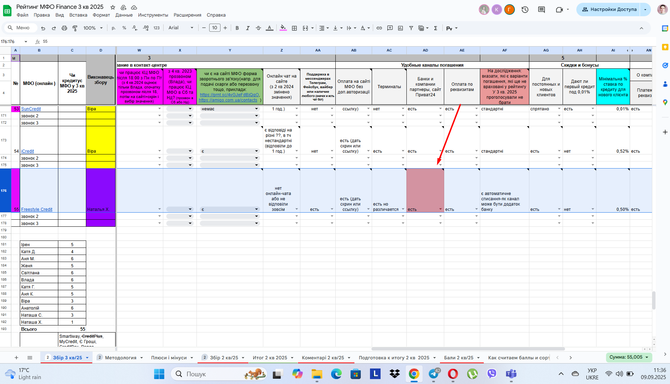Image resolution: width=670 pixels, height=384 pixels.
Task: Open dropdown of highlighted pink есть cell
Action: 440,209
